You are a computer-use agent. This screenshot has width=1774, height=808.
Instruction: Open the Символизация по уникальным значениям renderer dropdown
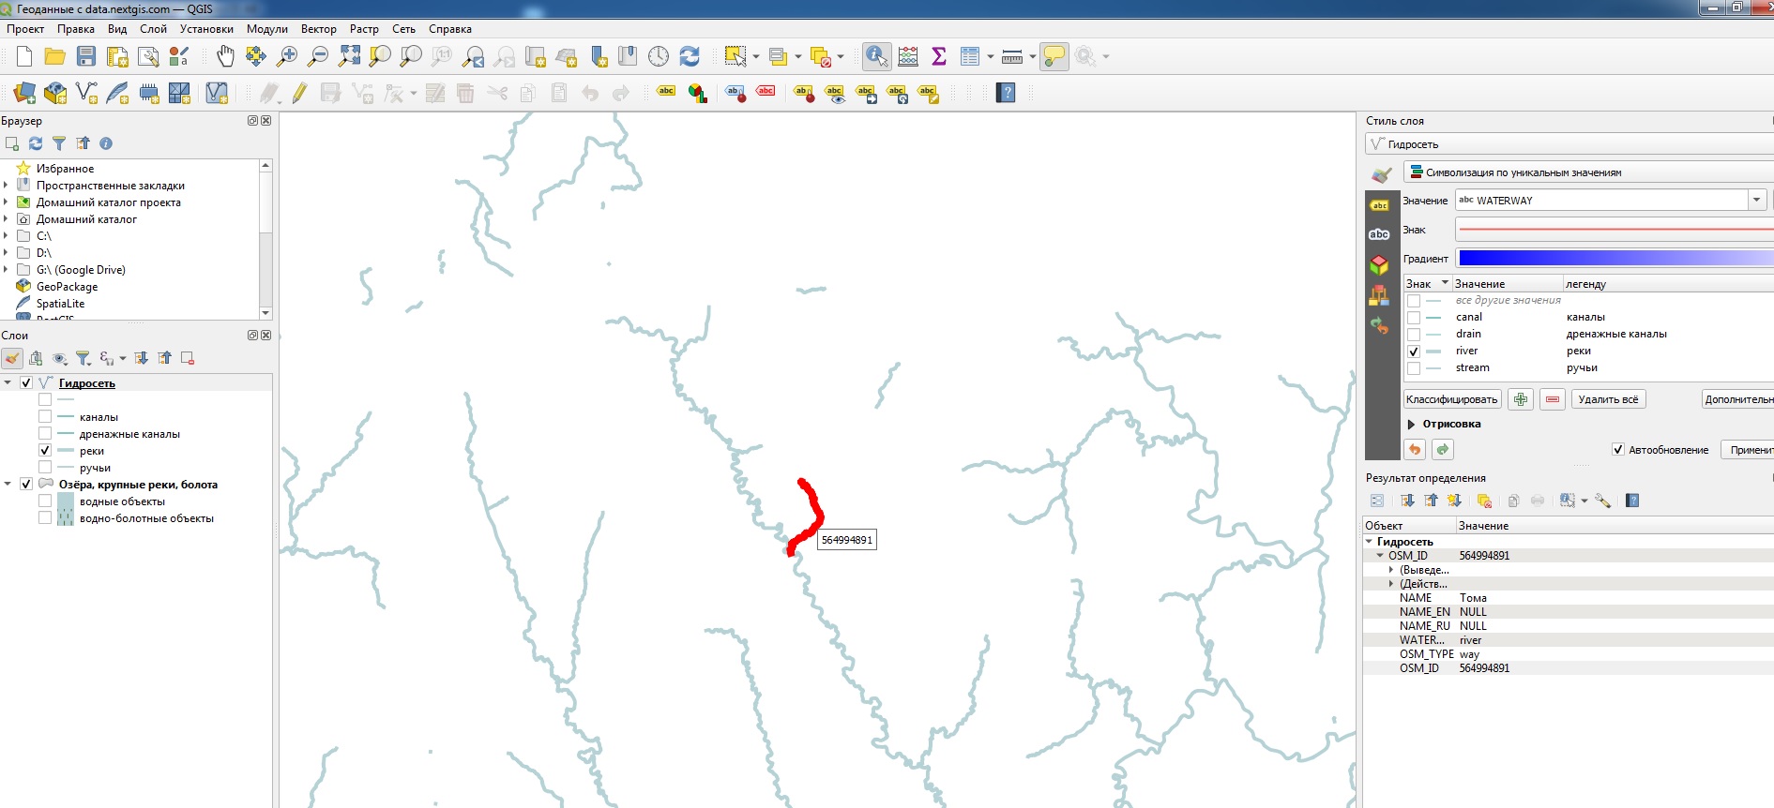coord(1588,172)
